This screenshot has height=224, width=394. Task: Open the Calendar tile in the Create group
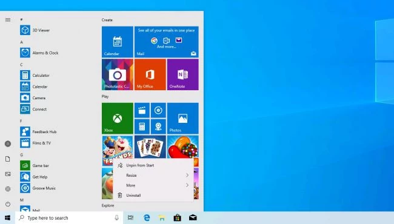pos(118,42)
